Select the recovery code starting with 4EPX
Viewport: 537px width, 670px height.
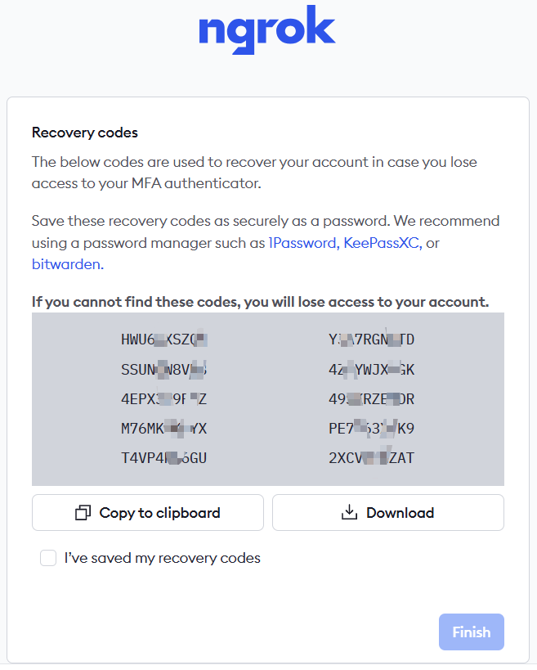(x=163, y=399)
